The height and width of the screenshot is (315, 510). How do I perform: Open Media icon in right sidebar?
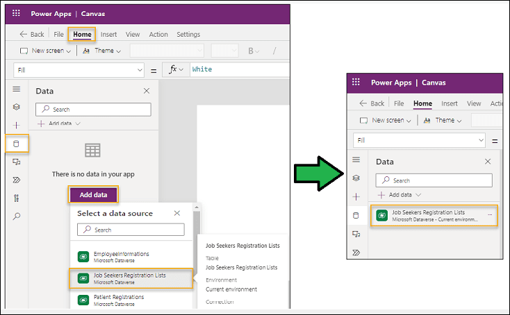click(x=356, y=234)
